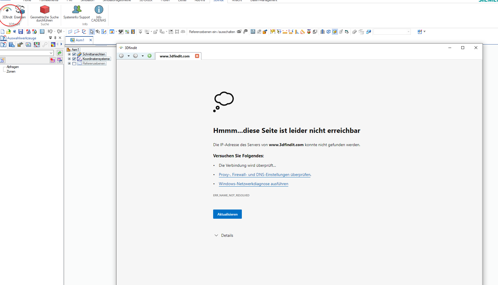
Task: Click Referenzebenen ein-/ausschalten
Action: click(x=212, y=32)
